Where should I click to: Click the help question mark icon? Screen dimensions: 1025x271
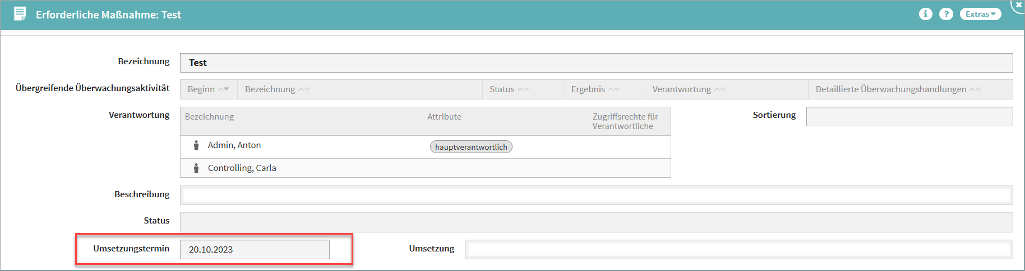click(x=946, y=14)
